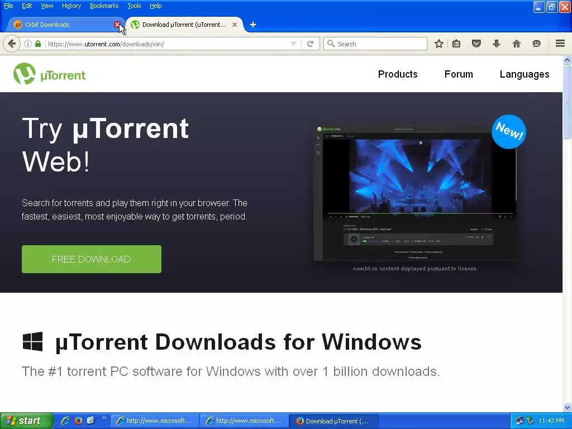Click the µTorrent logo in the header

coord(49,74)
